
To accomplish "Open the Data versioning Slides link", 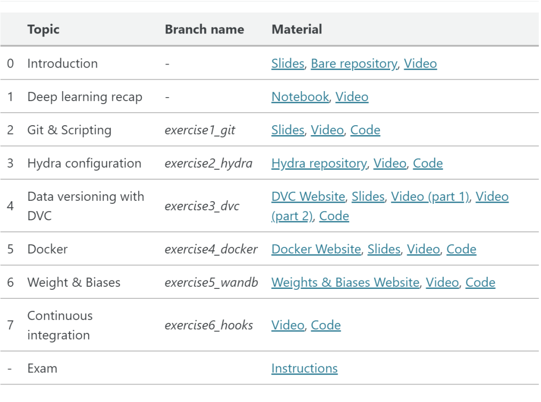I will pyautogui.click(x=368, y=197).
